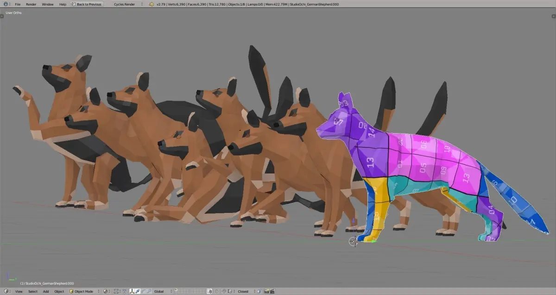Open the viewport shading sphere selector
Screen dimensions: 556x295
[x=107, y=291]
